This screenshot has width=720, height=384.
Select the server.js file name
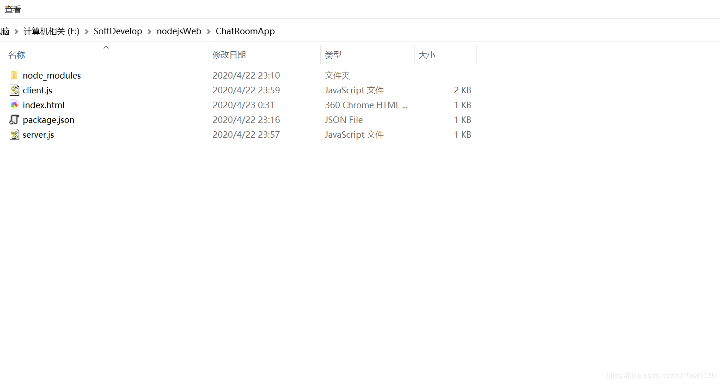(38, 134)
